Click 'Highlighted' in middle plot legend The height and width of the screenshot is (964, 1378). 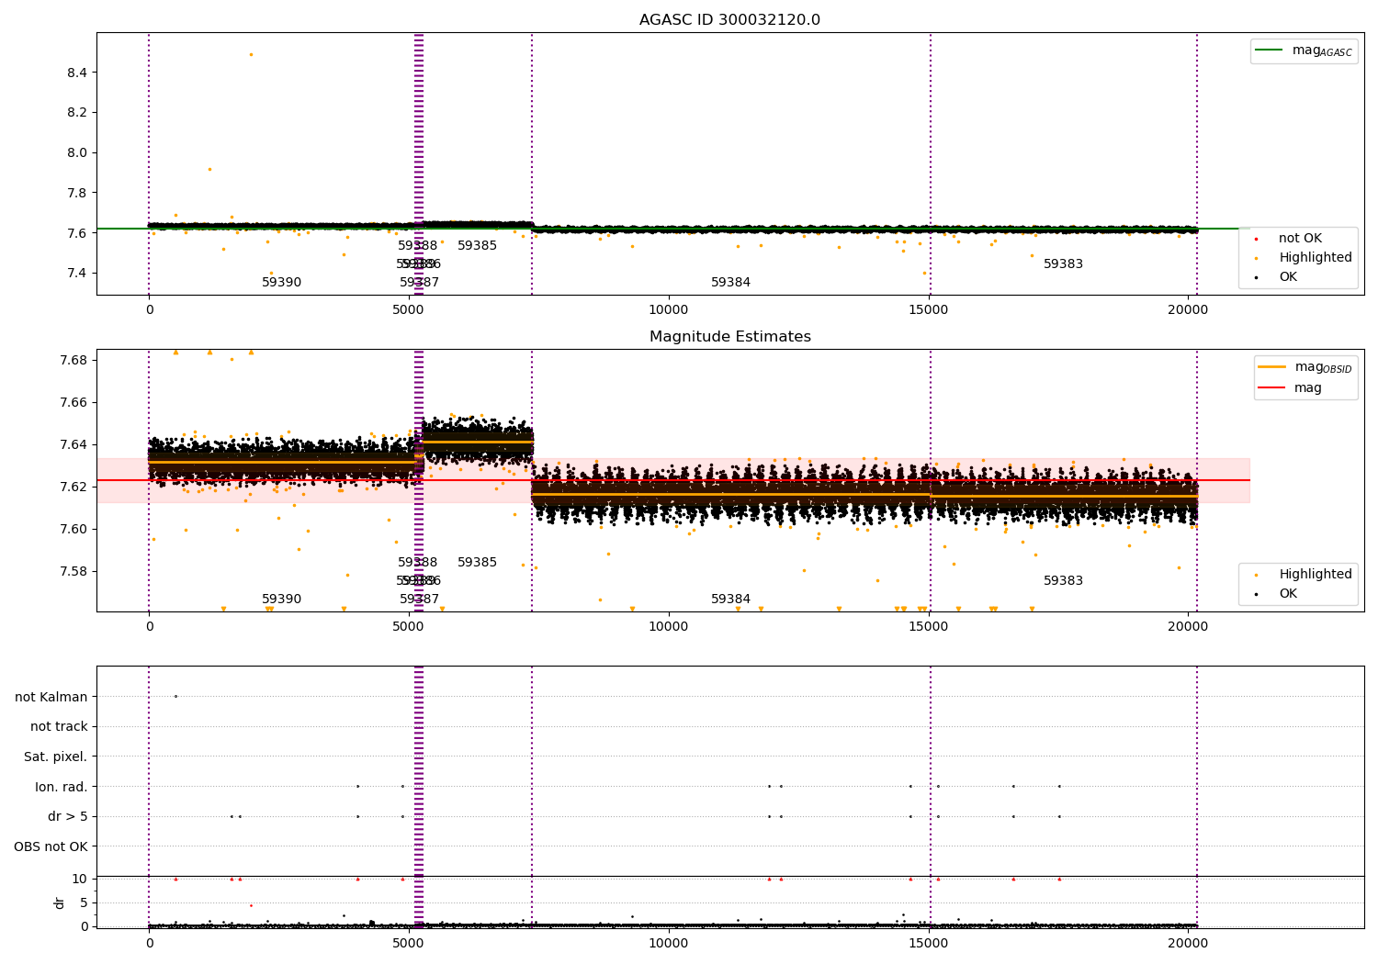click(1315, 575)
